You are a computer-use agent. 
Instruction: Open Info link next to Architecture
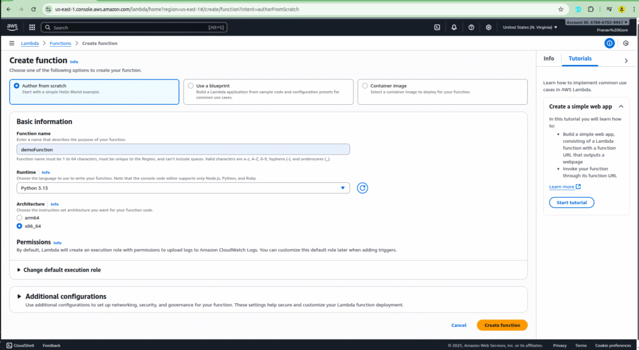(x=55, y=204)
